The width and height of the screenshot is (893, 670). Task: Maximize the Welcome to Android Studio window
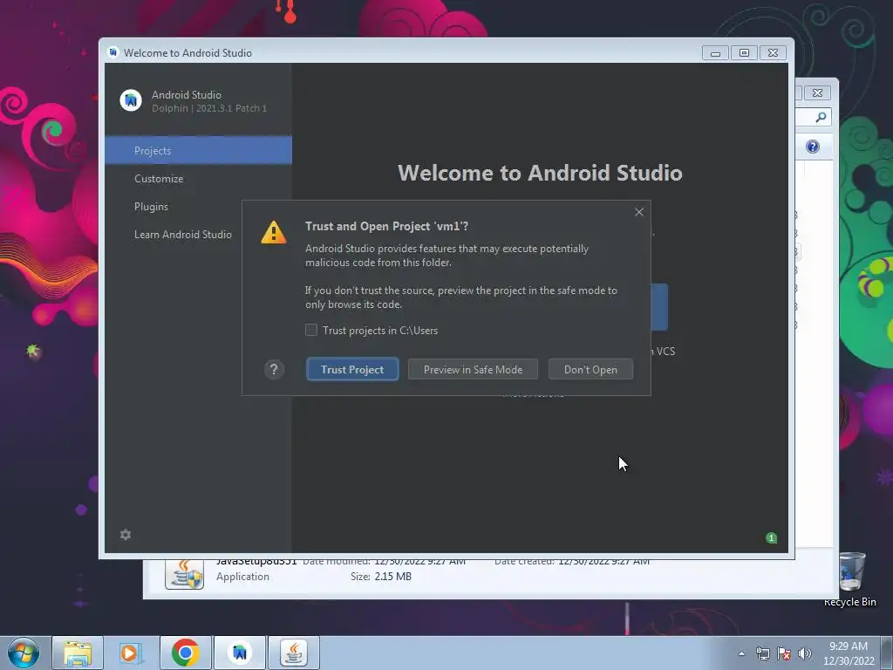click(x=744, y=53)
